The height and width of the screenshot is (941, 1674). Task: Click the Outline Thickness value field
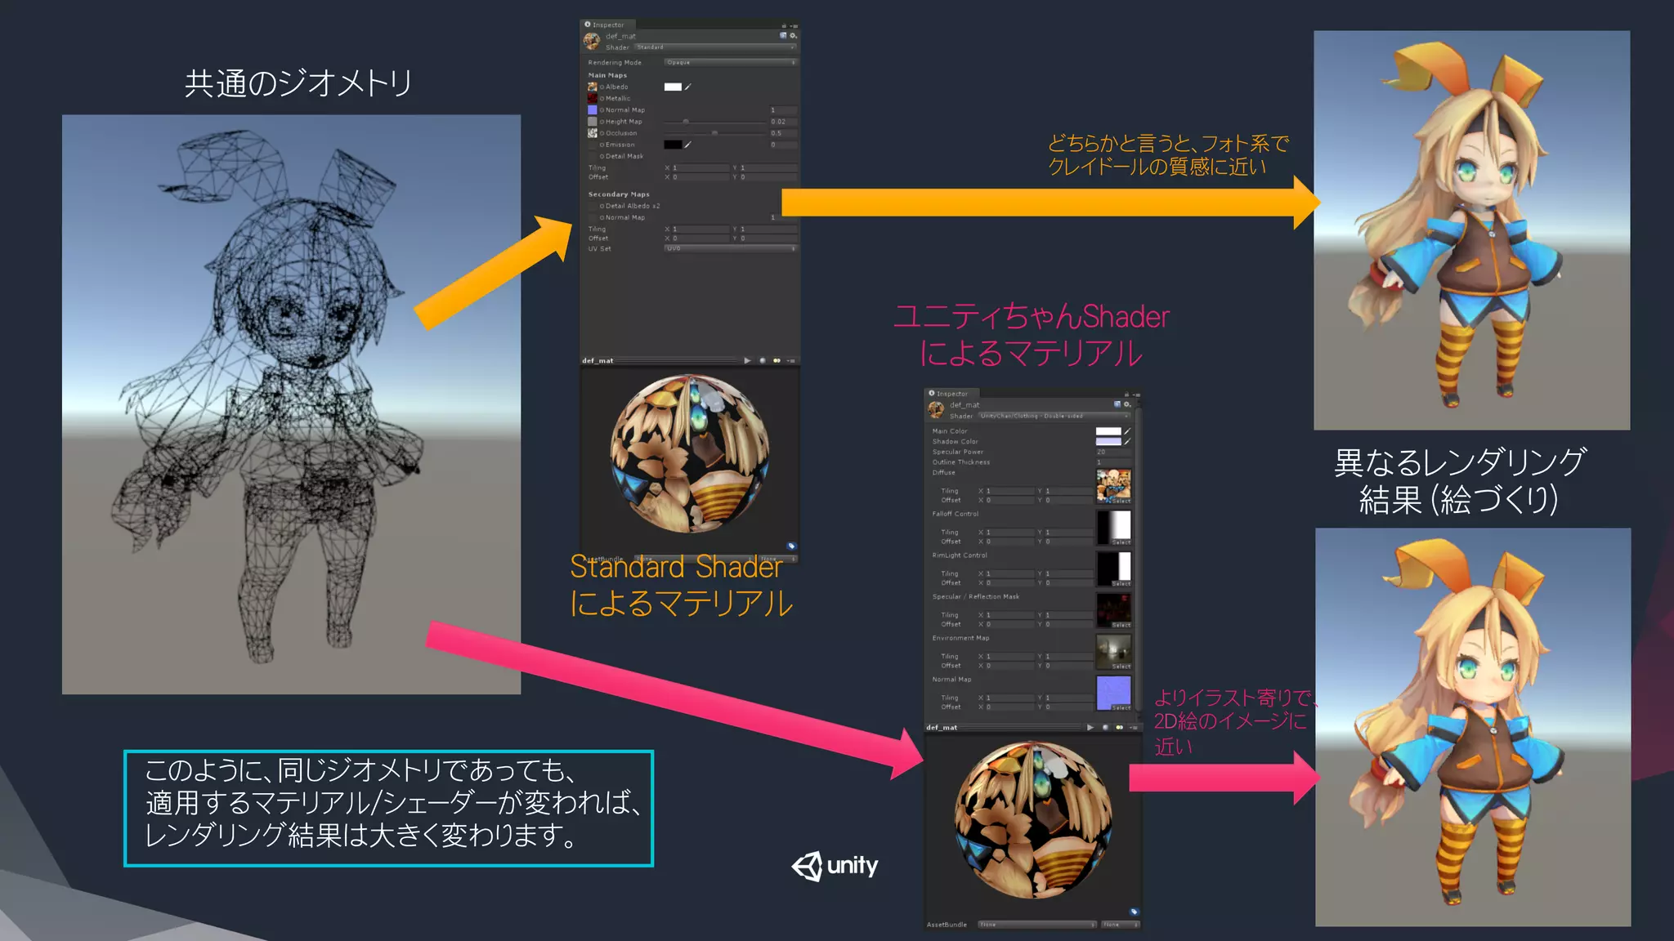click(1113, 462)
